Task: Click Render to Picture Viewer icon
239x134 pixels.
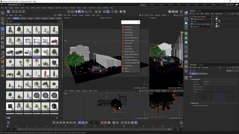Action: (173, 12)
